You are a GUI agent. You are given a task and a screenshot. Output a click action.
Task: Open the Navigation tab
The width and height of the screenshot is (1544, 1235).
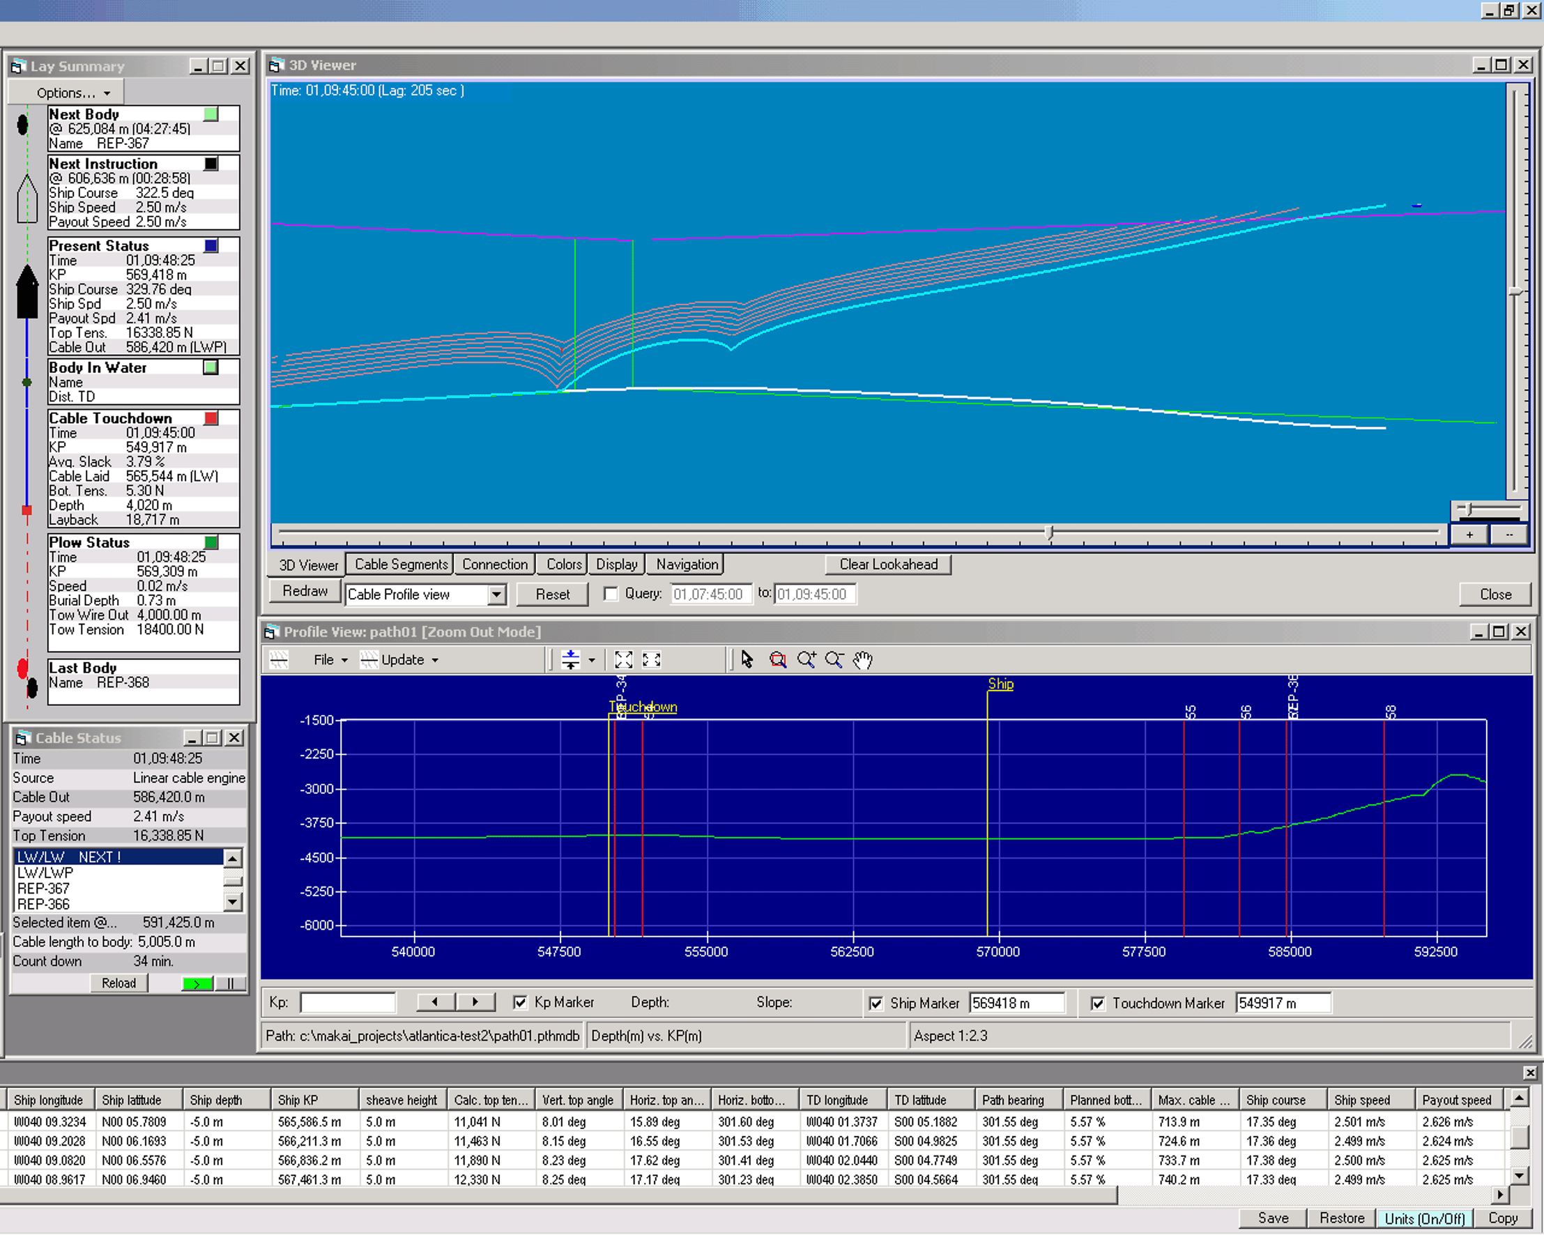pos(687,565)
